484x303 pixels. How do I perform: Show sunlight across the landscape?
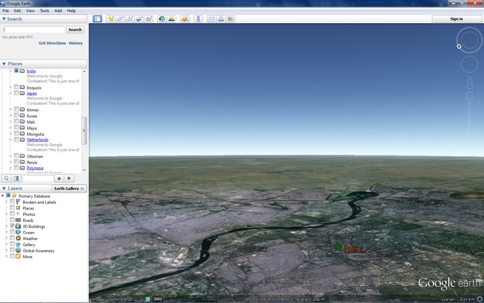(171, 19)
